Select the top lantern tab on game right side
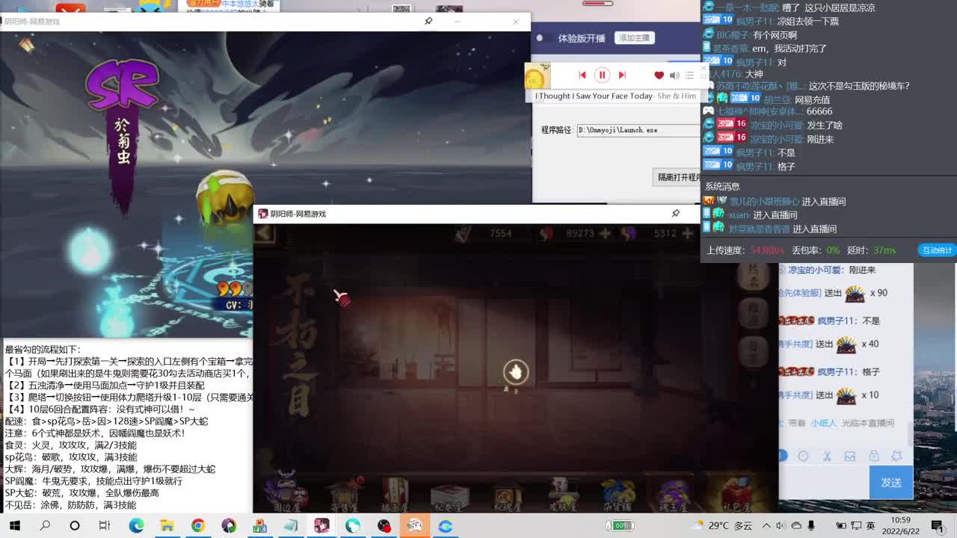 pos(754,276)
